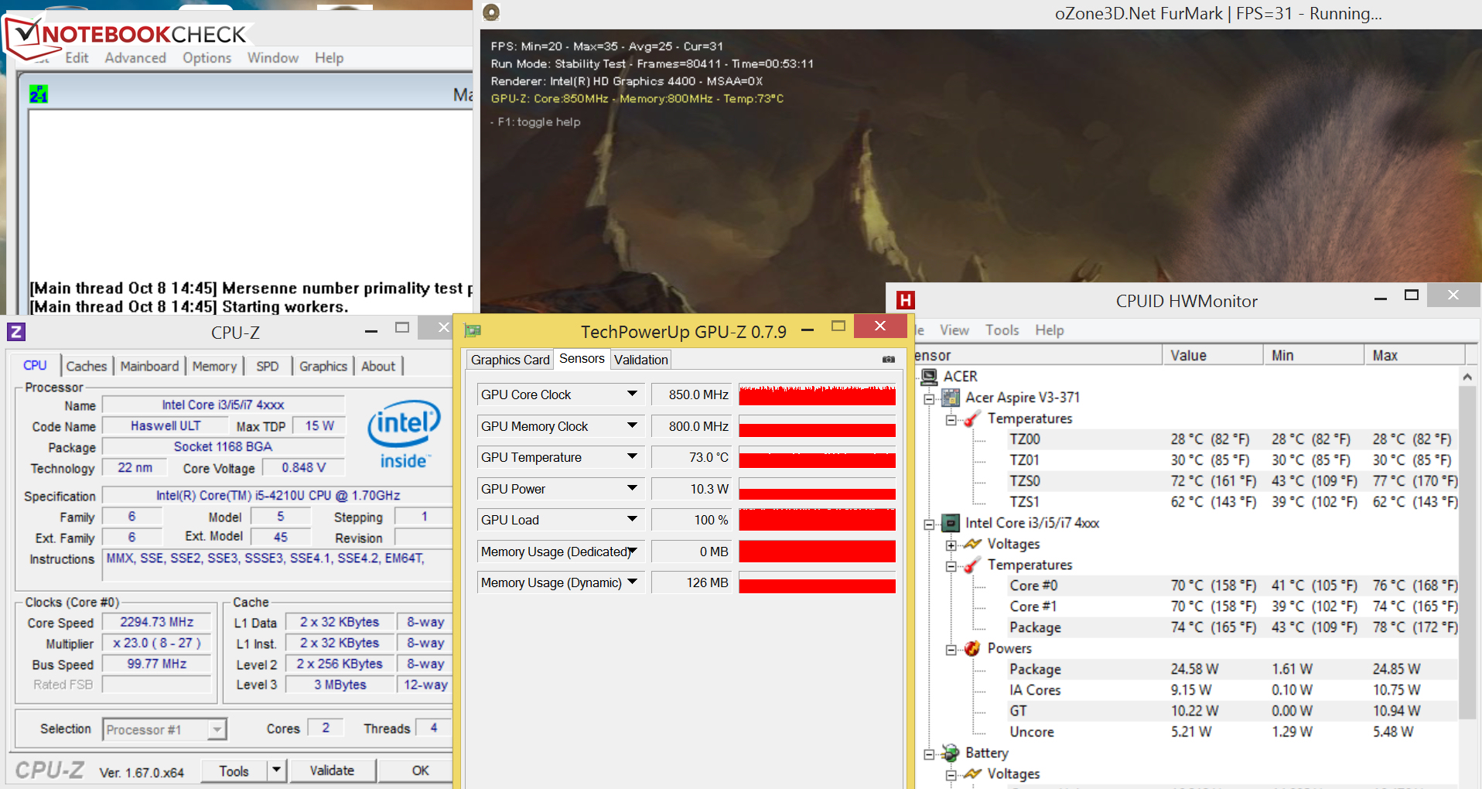Open the GPU Memory Clock sensor dropdown
The width and height of the screenshot is (1482, 789).
632,425
